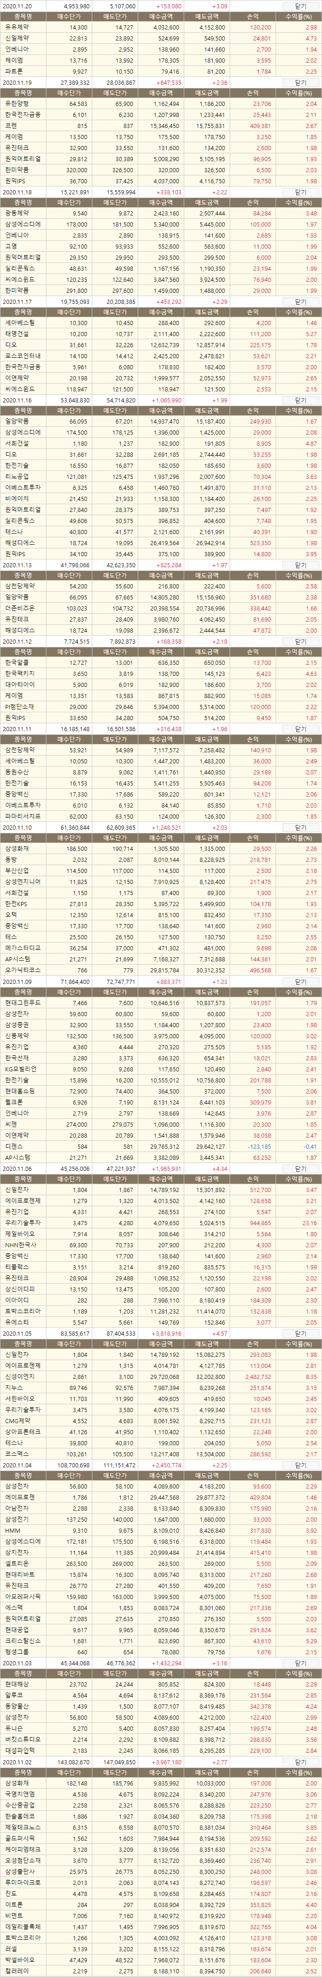The width and height of the screenshot is (322, 1977).
Task: Click the 코스맥스 stock row
Action: (x=161, y=1454)
